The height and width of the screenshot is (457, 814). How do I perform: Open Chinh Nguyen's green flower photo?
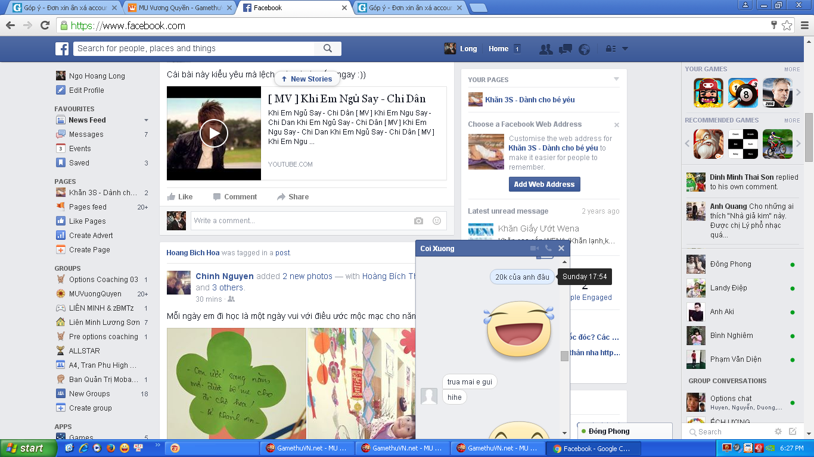[236, 384]
